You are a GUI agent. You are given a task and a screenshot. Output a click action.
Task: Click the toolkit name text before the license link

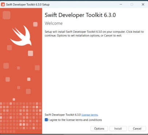pos(63,115)
